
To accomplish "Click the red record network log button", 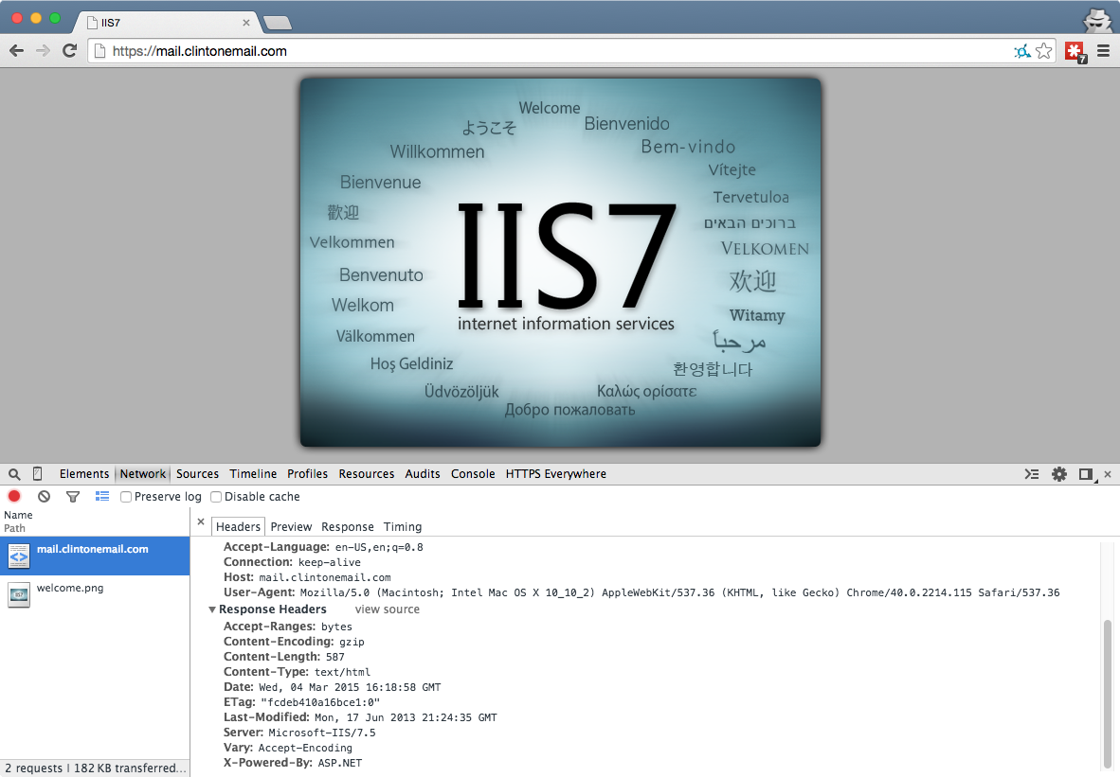I will (x=14, y=496).
